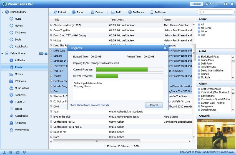This screenshot has height=155, width=236.
Task: Open Ringtones category
Action: pyautogui.click(x=18, y=123)
